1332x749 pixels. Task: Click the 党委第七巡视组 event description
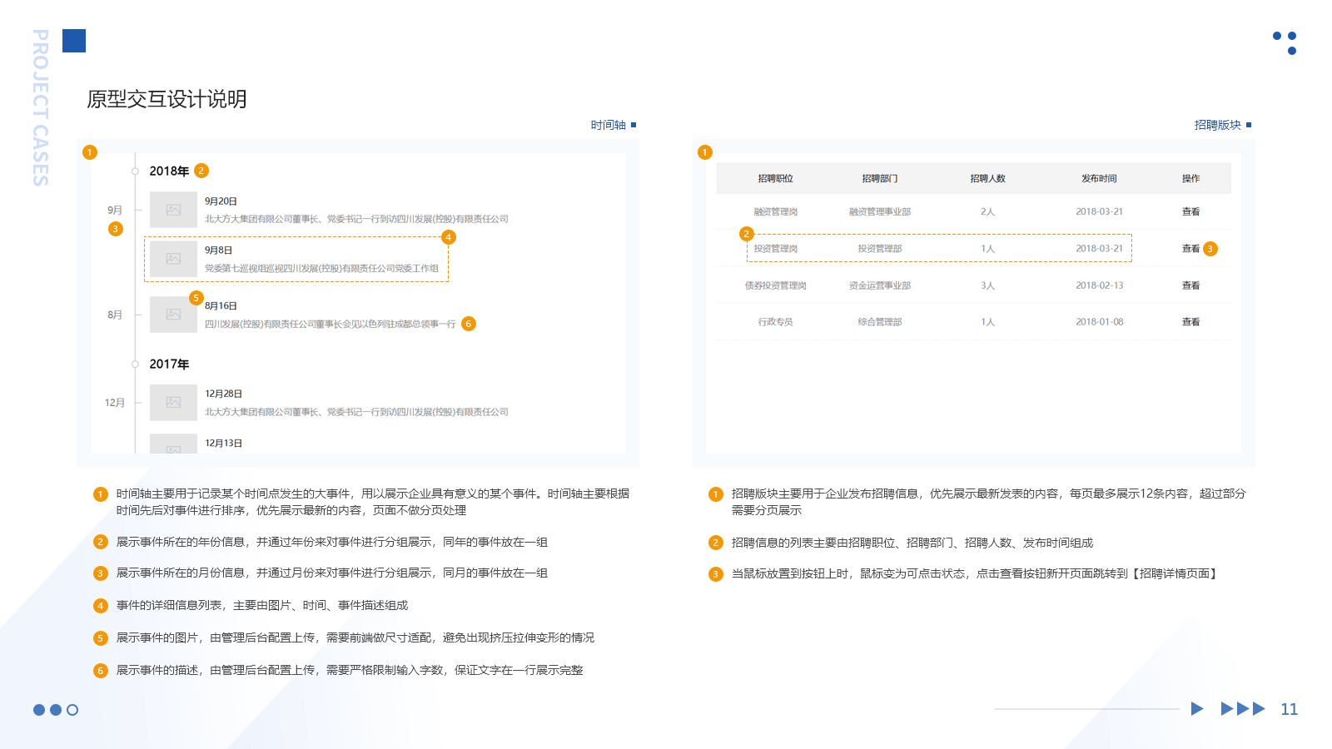tap(321, 269)
